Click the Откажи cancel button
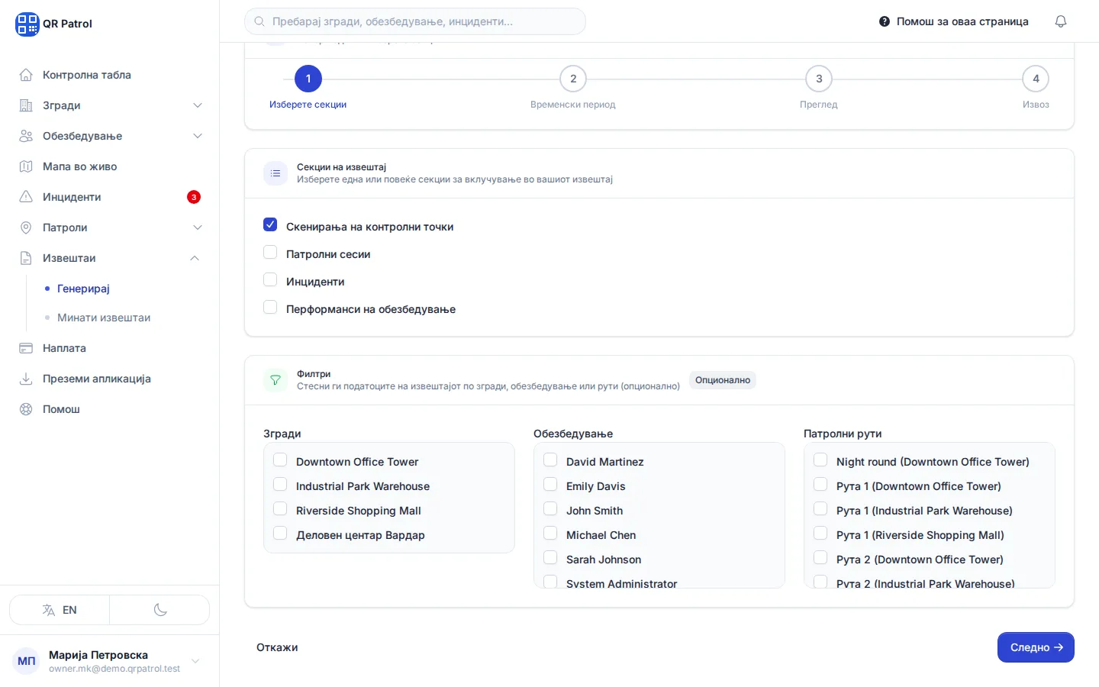 click(x=277, y=647)
